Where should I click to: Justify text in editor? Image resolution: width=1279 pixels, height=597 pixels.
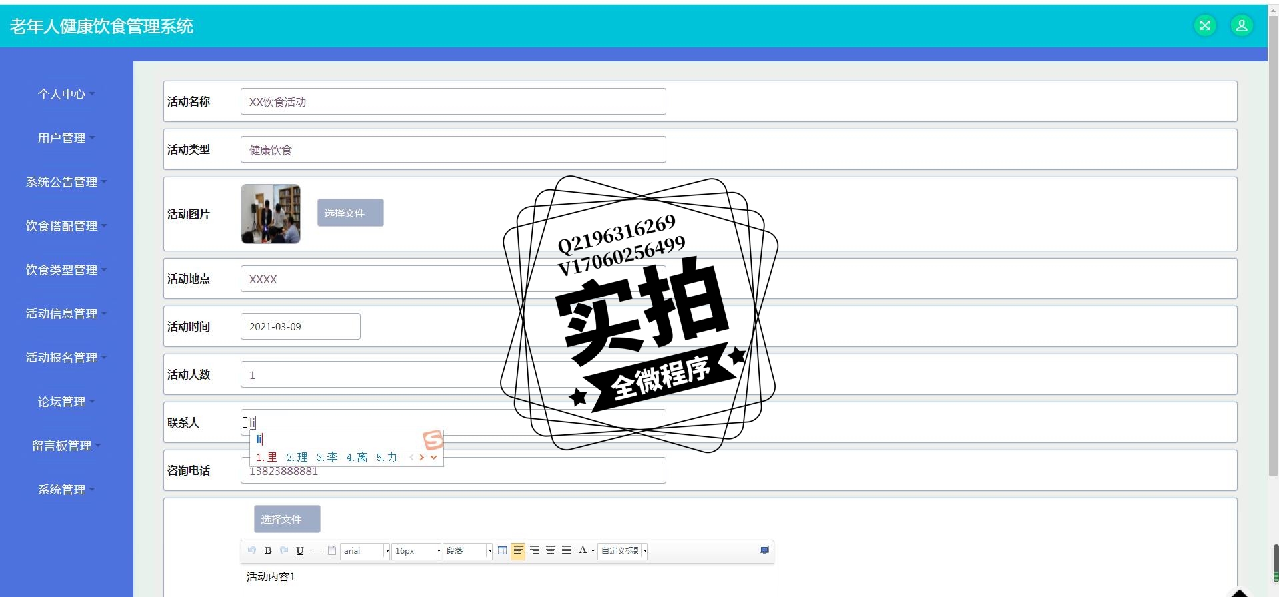(567, 550)
